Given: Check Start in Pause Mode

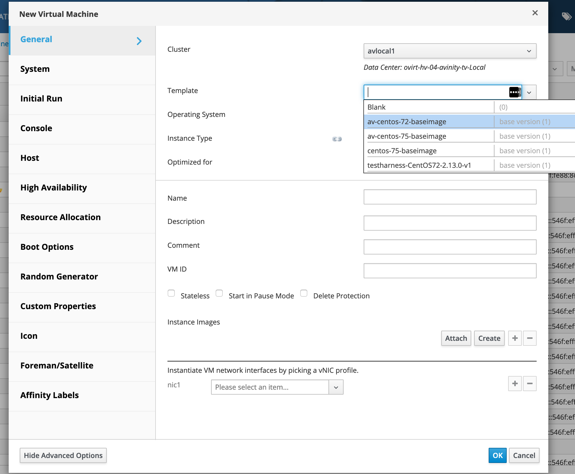Looking at the screenshot, I should coord(219,293).
